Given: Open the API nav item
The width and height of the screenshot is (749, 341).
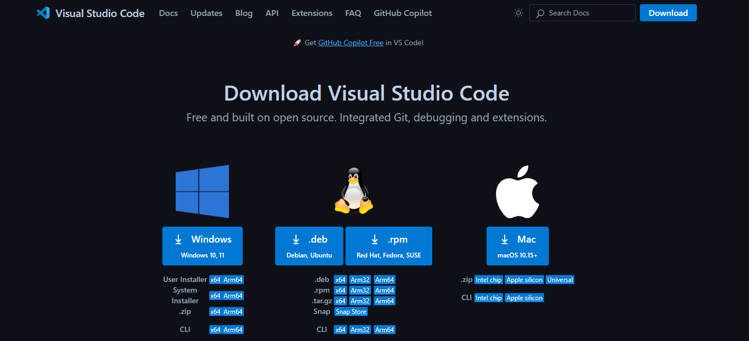Looking at the screenshot, I should pos(272,13).
